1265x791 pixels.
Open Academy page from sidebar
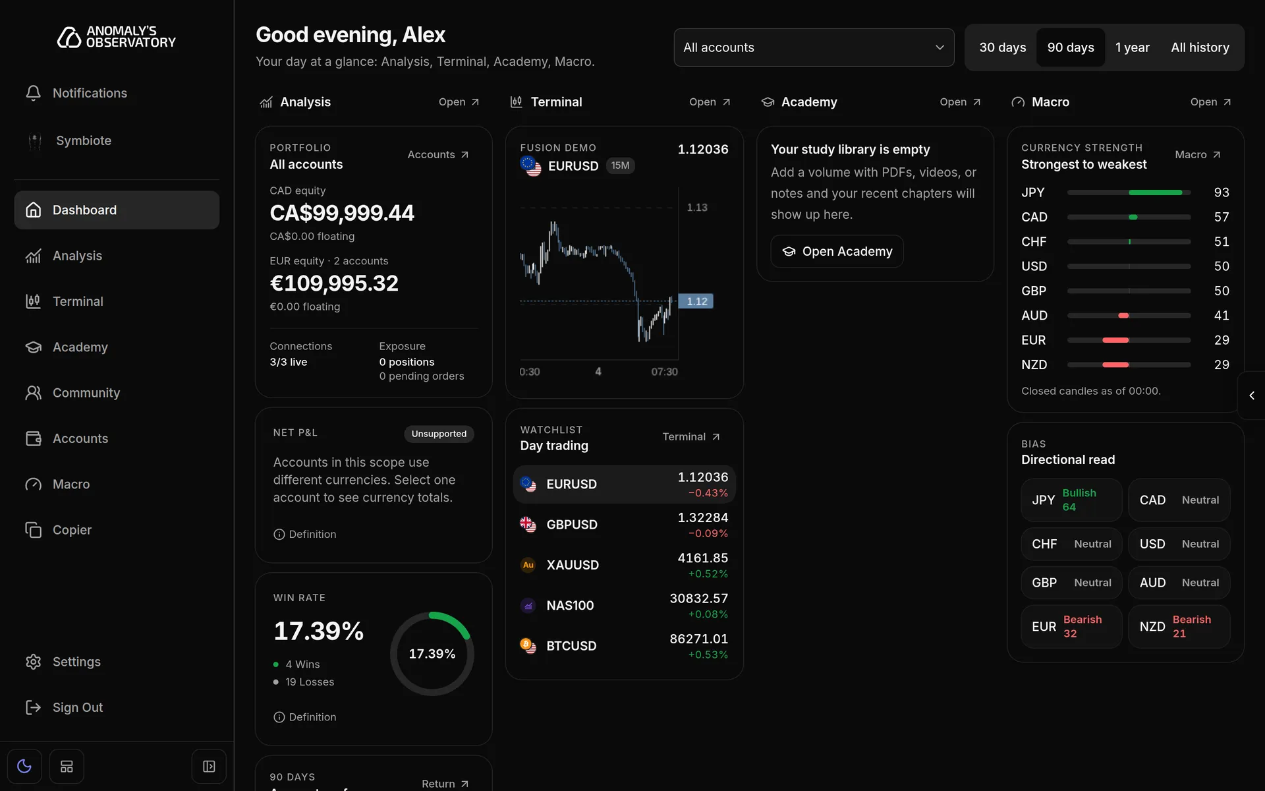click(117, 347)
